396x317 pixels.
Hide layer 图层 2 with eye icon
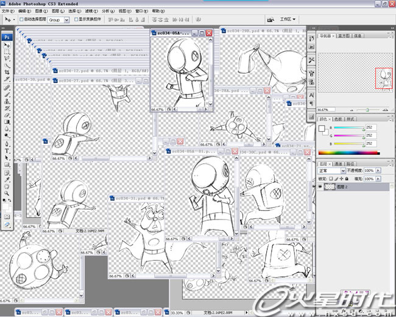(x=320, y=187)
